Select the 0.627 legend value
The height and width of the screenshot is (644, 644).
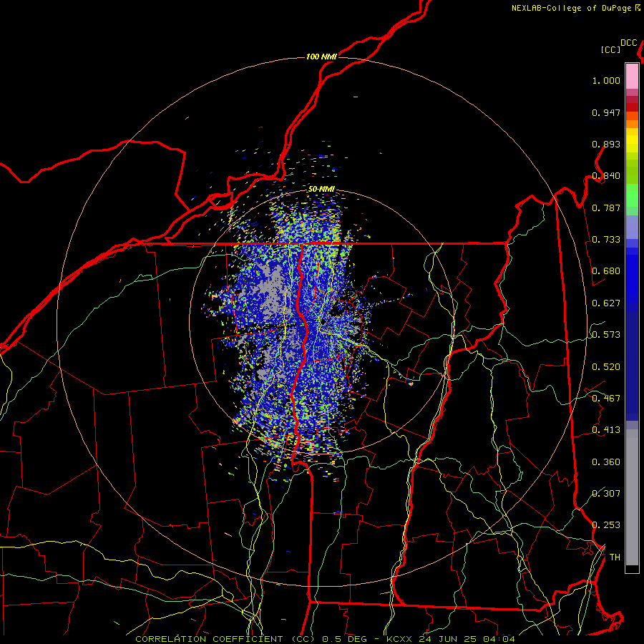pyautogui.click(x=606, y=303)
